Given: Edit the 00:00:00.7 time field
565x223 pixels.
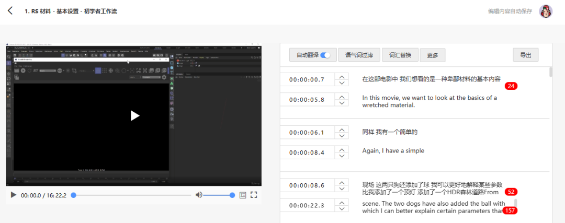Looking at the screenshot, I should tap(308, 79).
